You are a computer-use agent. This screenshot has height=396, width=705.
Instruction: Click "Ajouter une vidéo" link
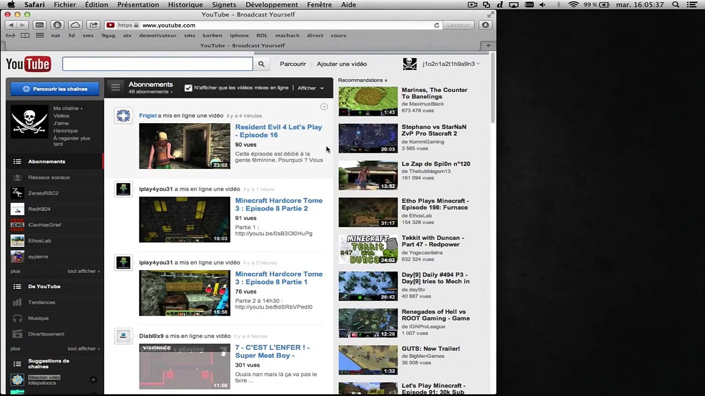coord(342,64)
